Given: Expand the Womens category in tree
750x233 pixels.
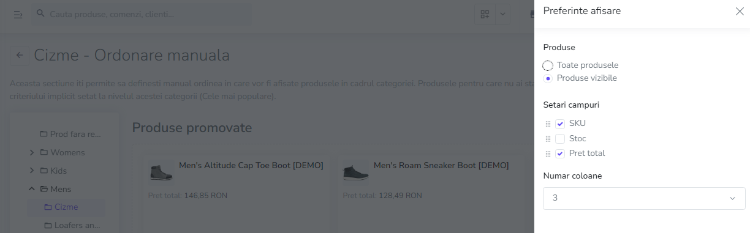Looking at the screenshot, I should click(32, 152).
